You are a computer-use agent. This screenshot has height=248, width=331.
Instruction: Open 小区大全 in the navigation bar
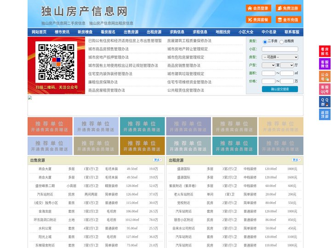pos(246,32)
